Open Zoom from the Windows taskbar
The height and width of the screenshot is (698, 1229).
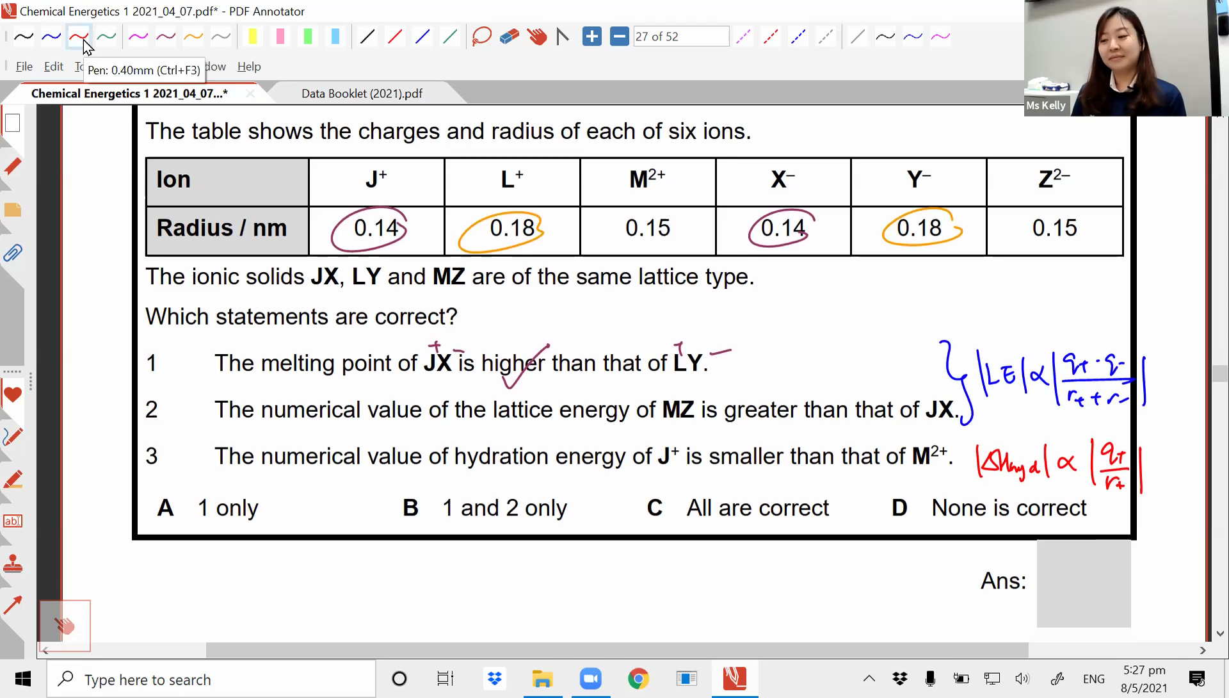click(590, 679)
